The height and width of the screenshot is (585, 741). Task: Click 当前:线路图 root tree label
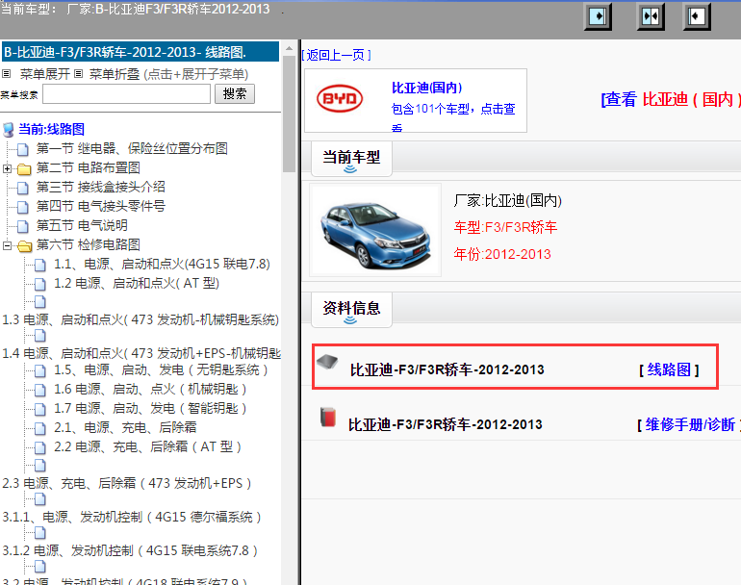[51, 130]
